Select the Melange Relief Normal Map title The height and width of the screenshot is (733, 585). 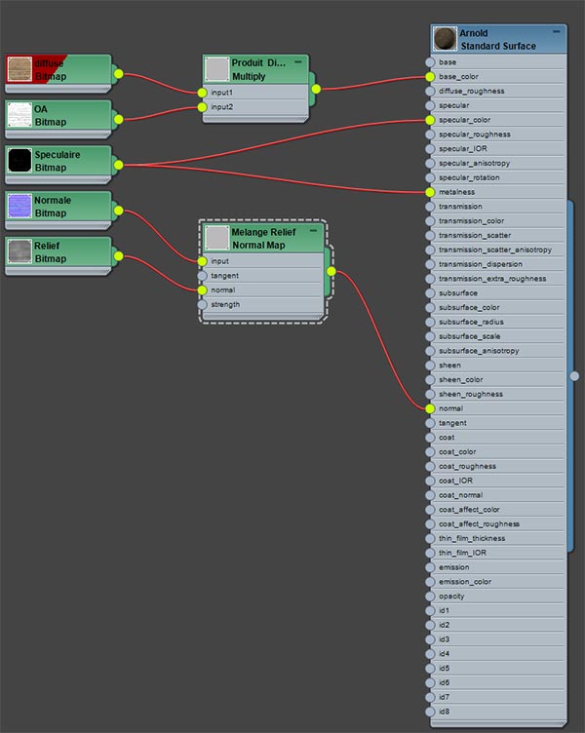pos(265,238)
